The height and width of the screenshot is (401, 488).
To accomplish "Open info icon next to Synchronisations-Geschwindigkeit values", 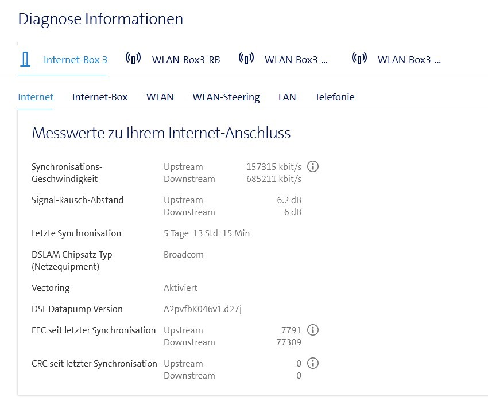I will [313, 166].
